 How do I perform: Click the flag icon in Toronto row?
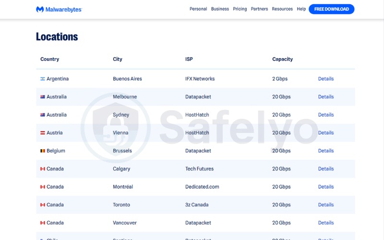(x=43, y=205)
